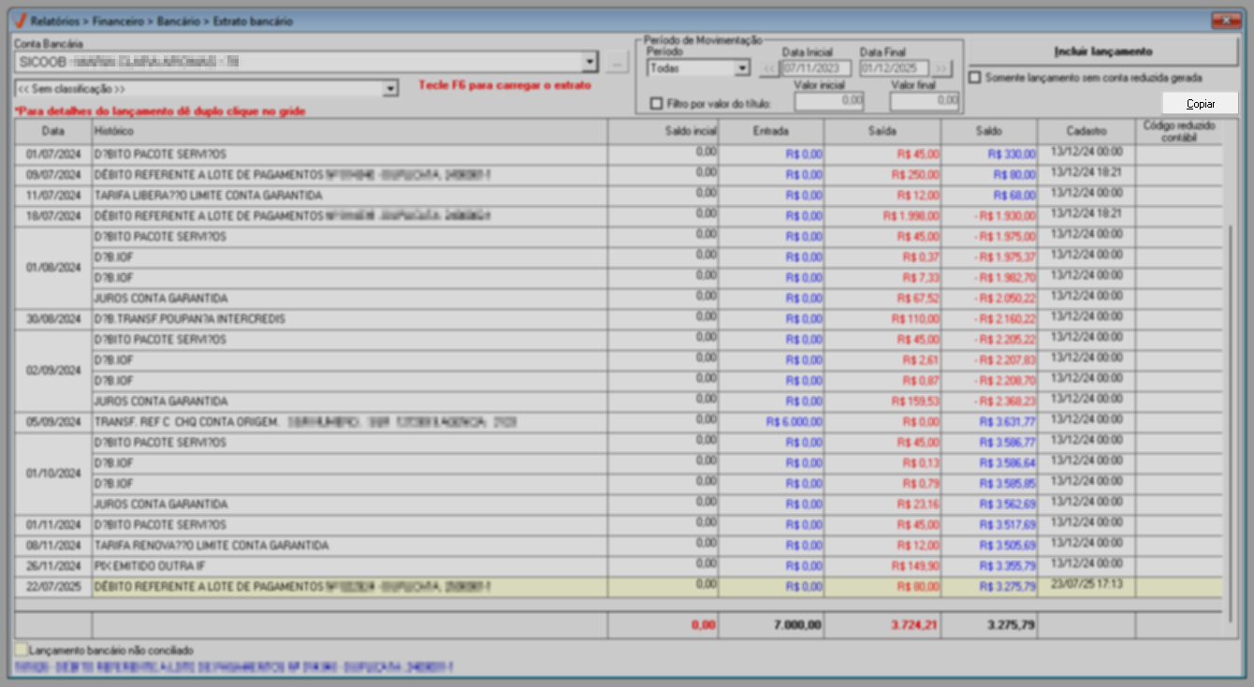Click the ellipsis button beside bank account
This screenshot has width=1254, height=687.
[616, 63]
